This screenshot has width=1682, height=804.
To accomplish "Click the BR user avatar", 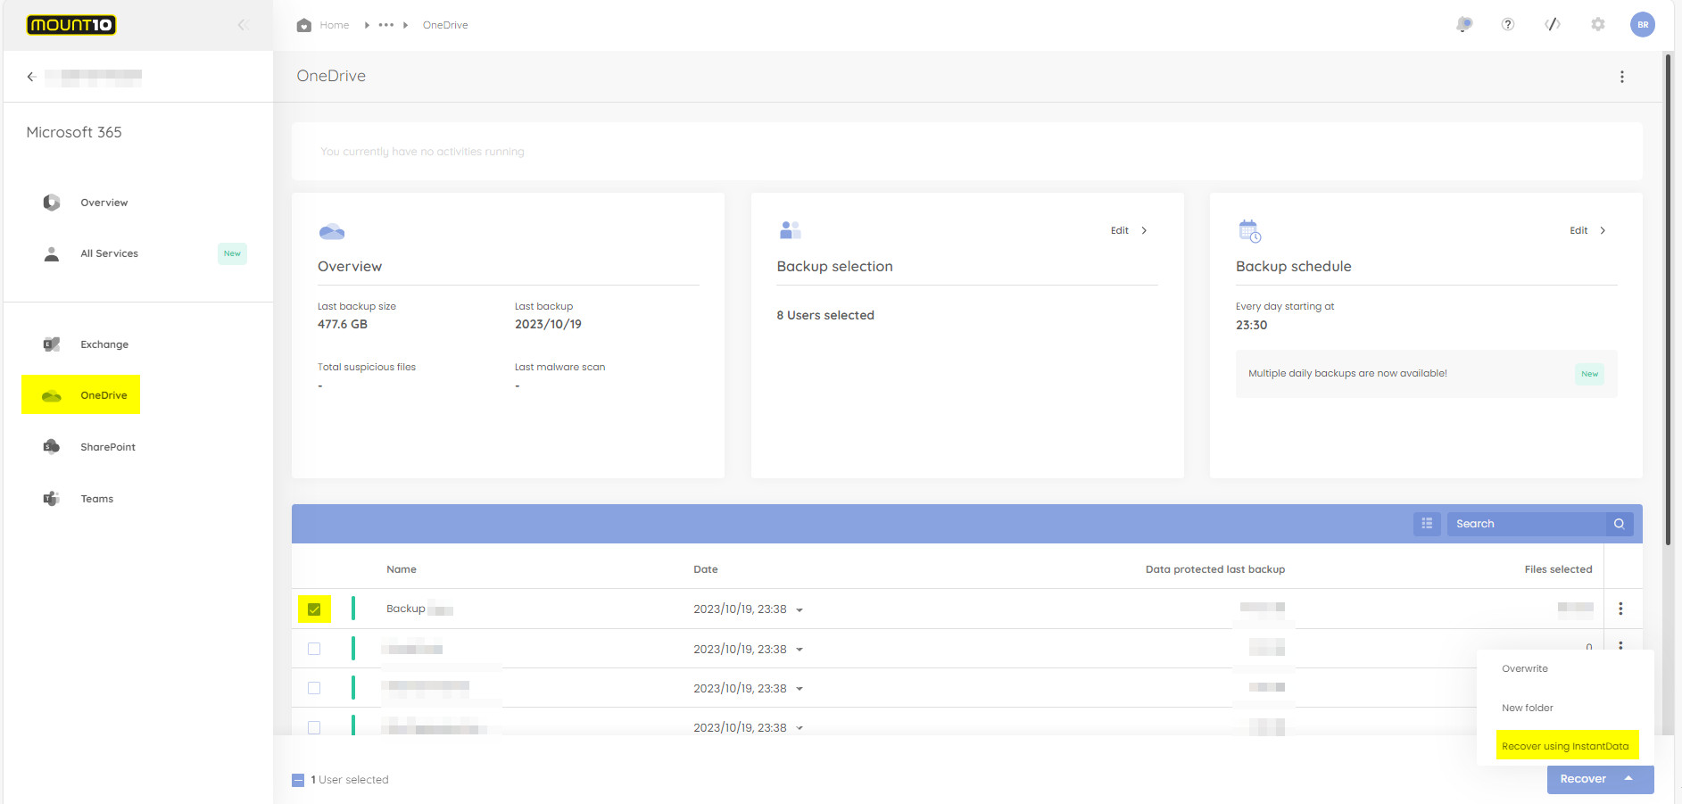I will point(1643,25).
